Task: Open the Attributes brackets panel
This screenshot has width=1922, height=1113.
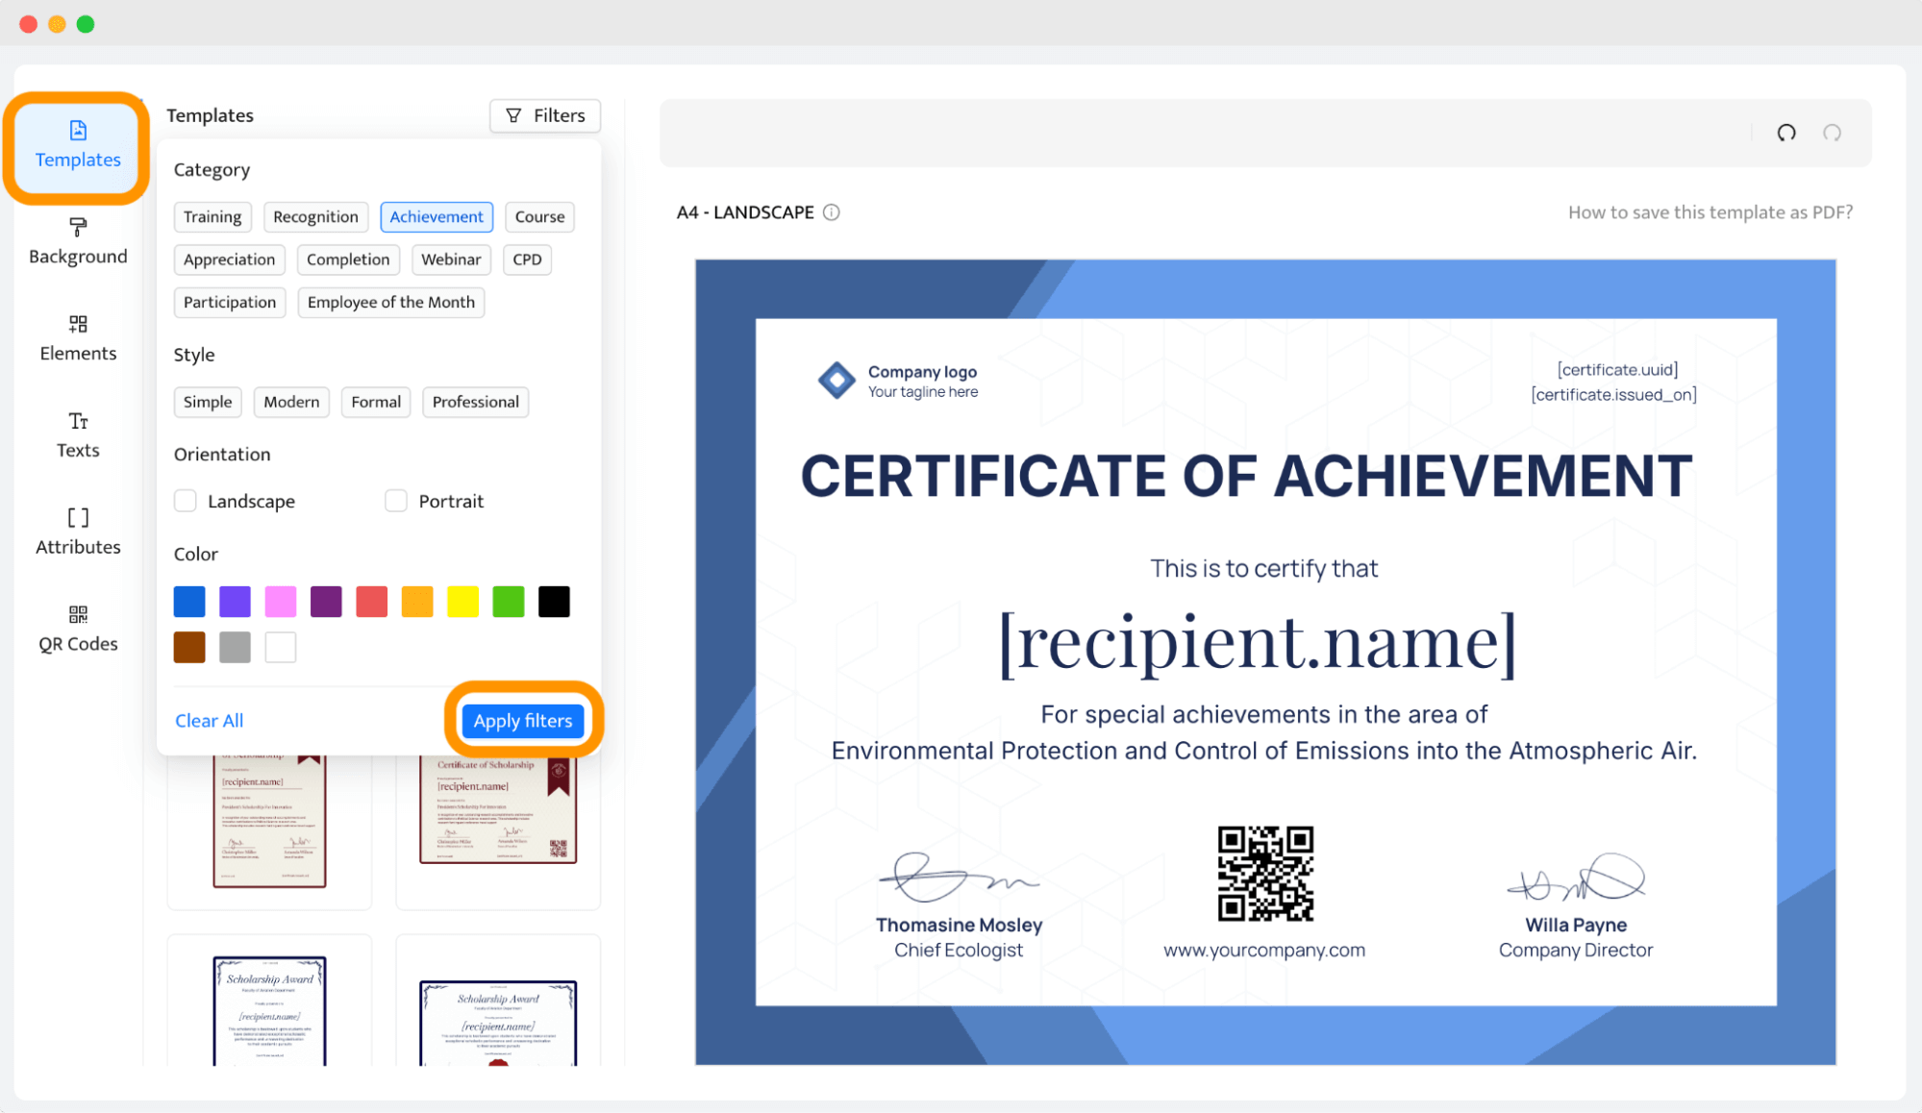Action: [x=78, y=531]
